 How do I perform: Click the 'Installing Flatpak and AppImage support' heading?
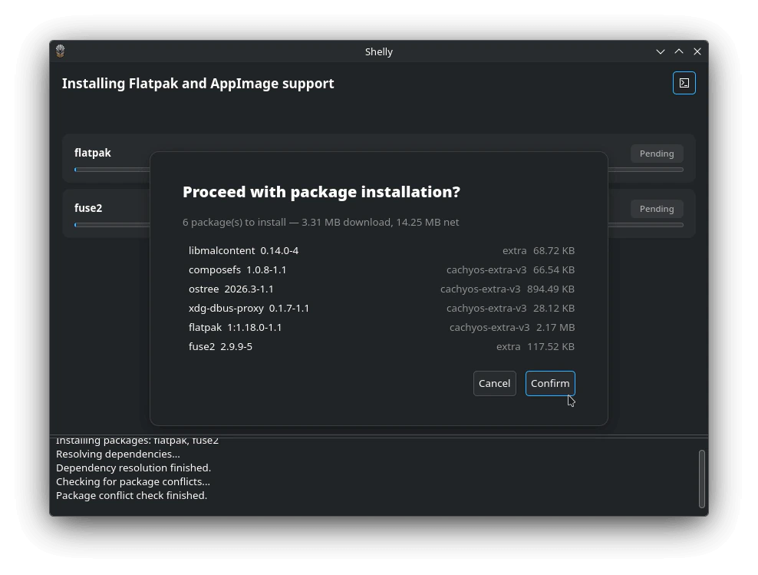pos(198,84)
